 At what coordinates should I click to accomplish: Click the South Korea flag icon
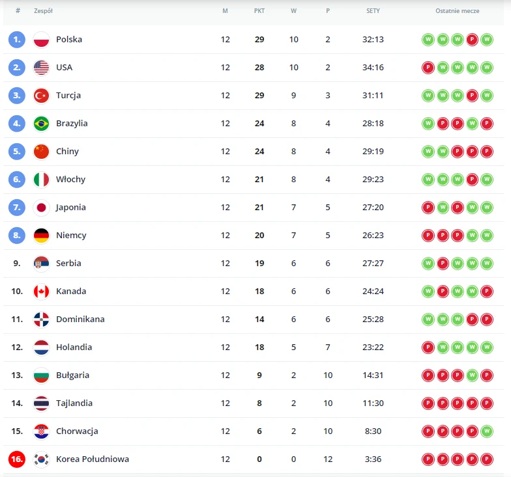(41, 459)
